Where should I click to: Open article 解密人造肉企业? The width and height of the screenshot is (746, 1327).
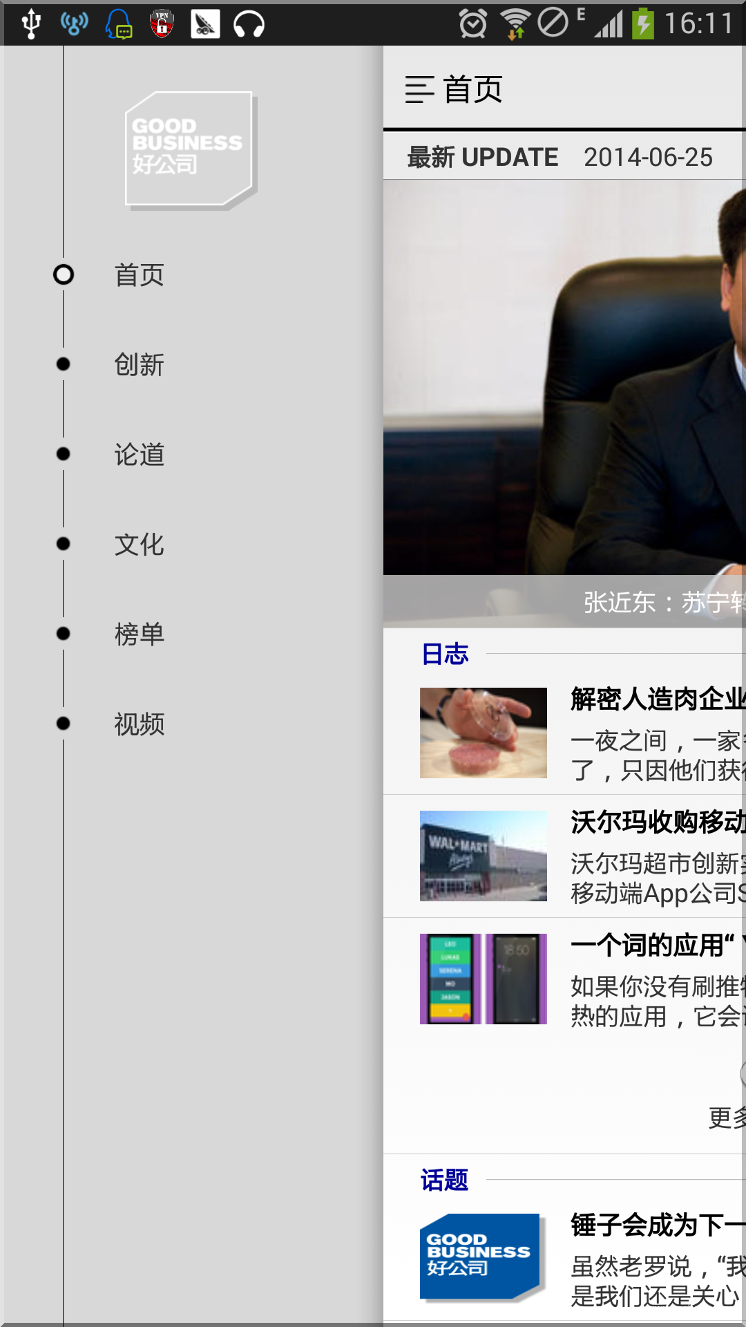(x=658, y=699)
